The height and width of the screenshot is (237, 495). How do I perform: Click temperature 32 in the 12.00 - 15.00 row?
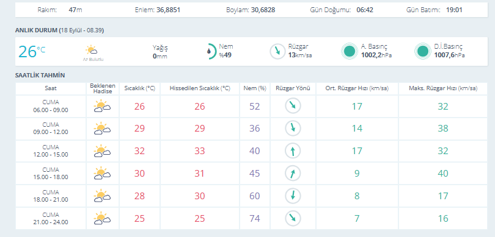click(139, 151)
